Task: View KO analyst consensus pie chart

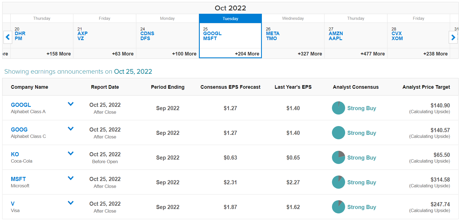Action: [338, 157]
